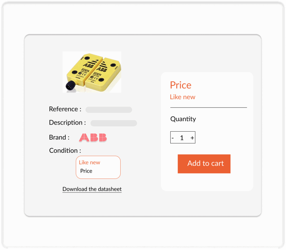Select the Like new condition option card
This screenshot has width=286, height=250.
click(98, 167)
